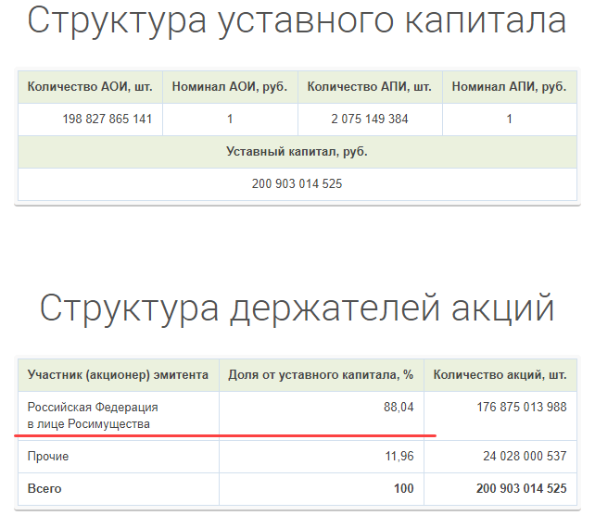Screen dimensions: 595x528
Task: Click the "Структура уставного капитала" heading
Action: click(297, 20)
